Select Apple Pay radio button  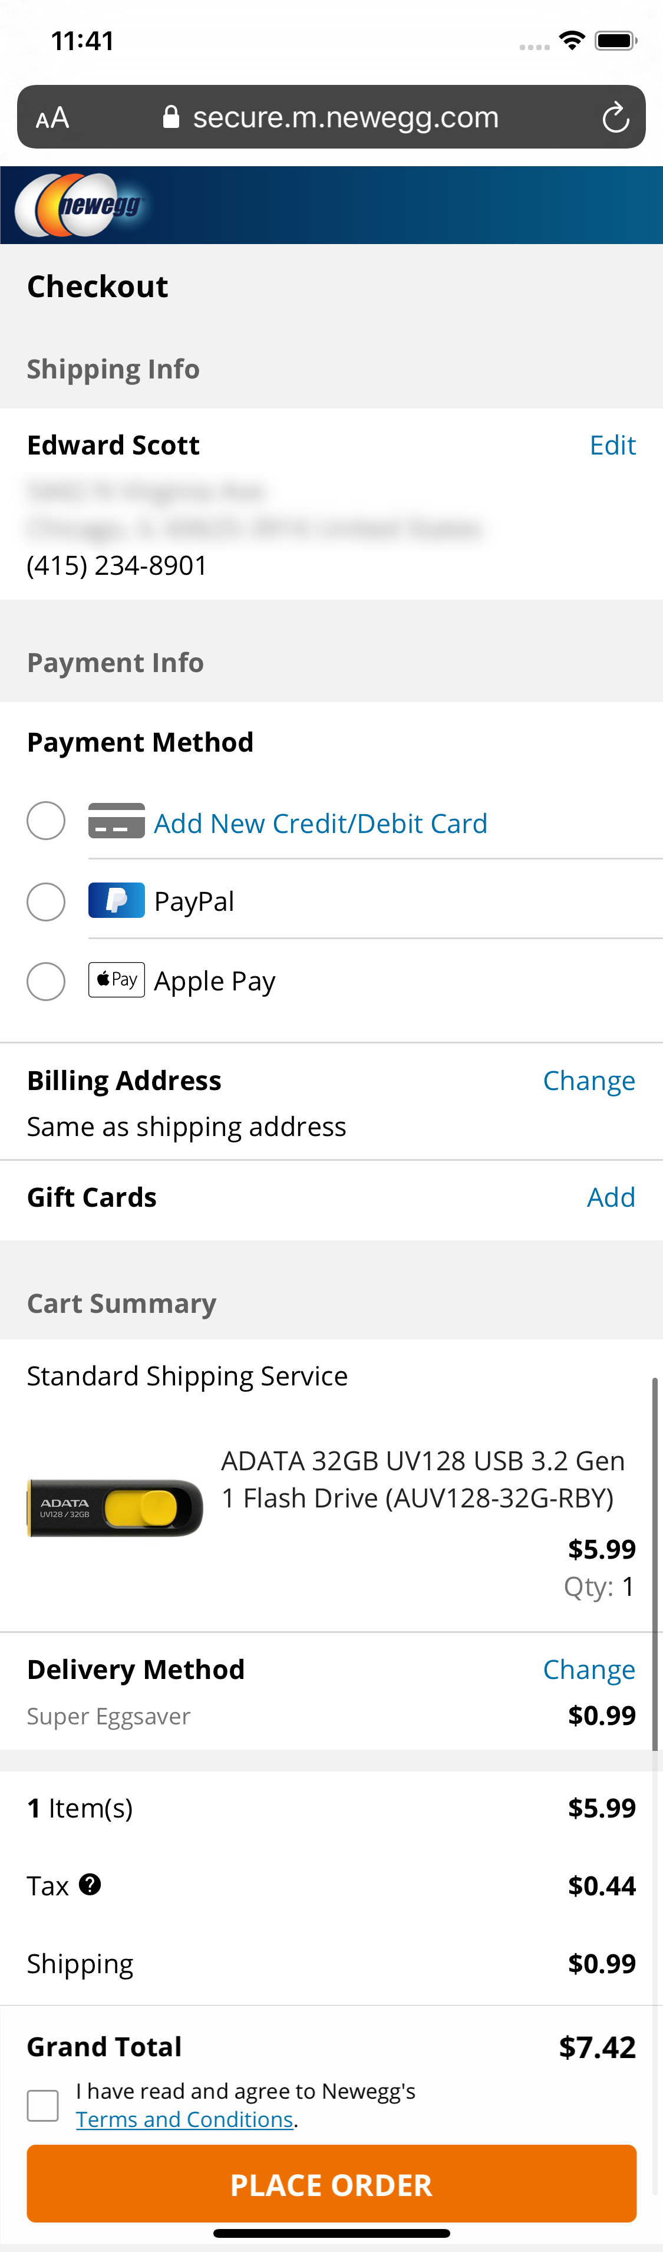pos(45,981)
